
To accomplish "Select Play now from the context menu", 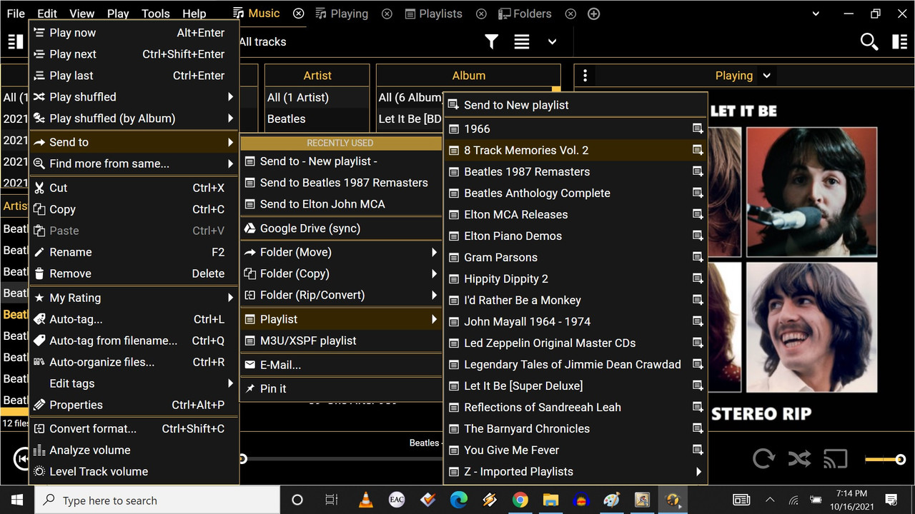I will [x=134, y=33].
